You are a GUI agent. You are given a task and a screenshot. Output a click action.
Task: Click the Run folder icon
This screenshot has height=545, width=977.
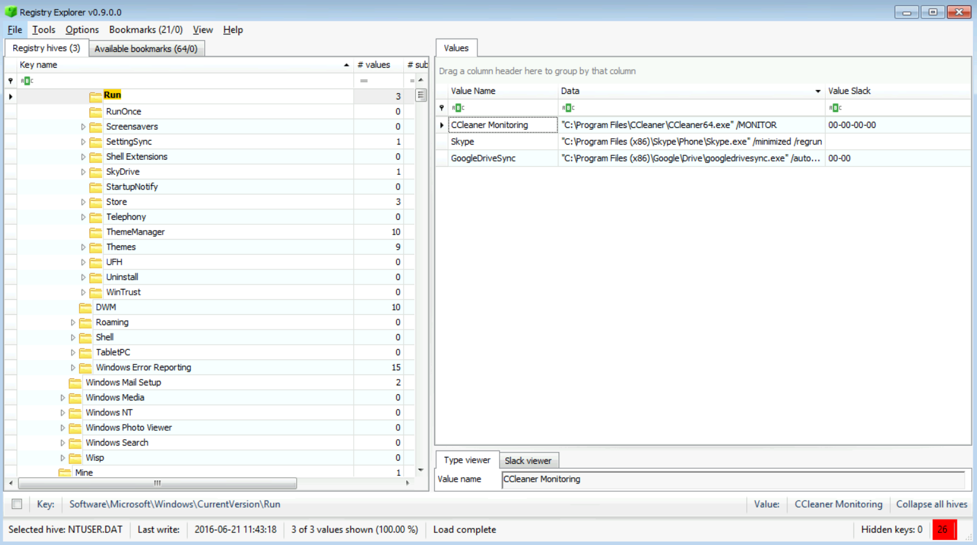coord(96,96)
